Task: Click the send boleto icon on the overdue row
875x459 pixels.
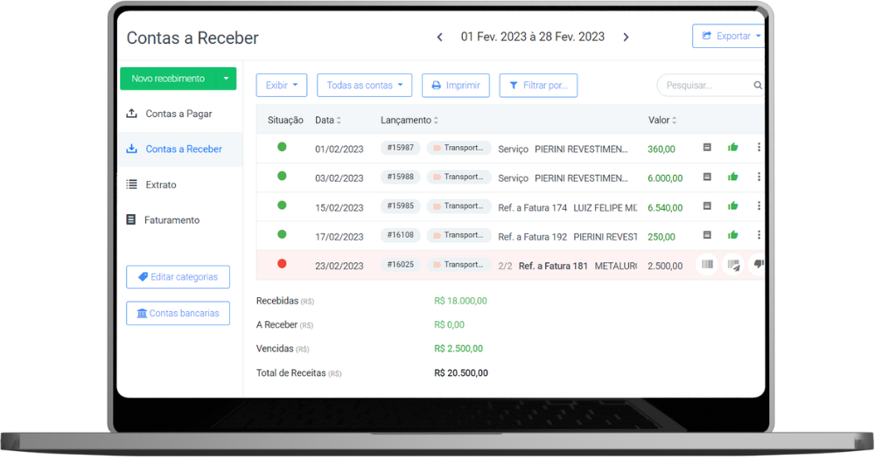Action: click(733, 265)
